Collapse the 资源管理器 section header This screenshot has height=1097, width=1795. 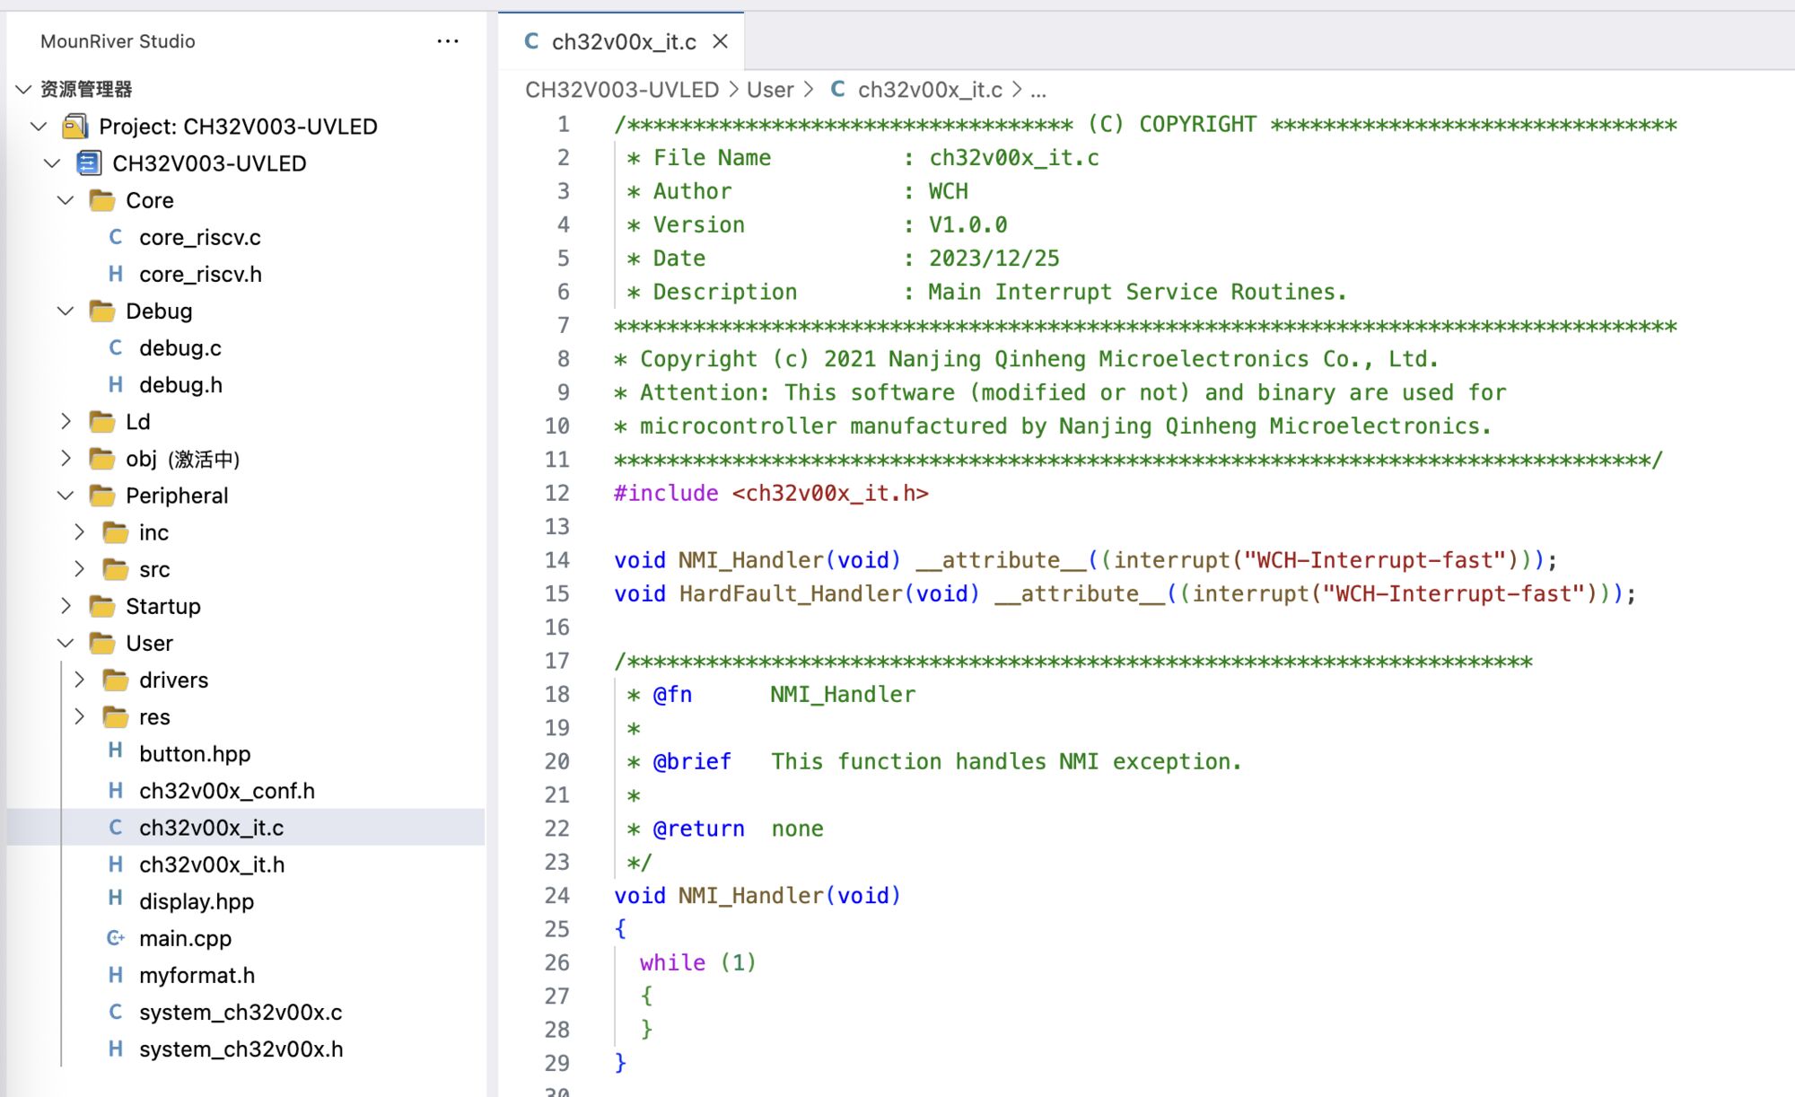[x=24, y=89]
